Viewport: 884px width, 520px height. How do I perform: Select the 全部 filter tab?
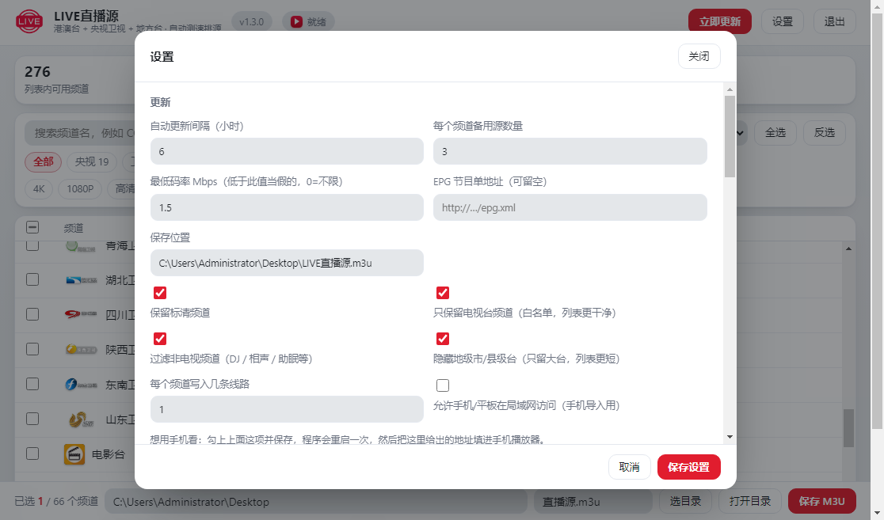[44, 161]
